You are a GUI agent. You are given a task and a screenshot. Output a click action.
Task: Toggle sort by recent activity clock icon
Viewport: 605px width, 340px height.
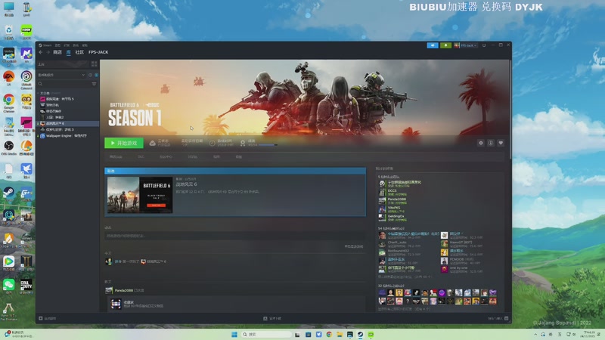(x=90, y=75)
